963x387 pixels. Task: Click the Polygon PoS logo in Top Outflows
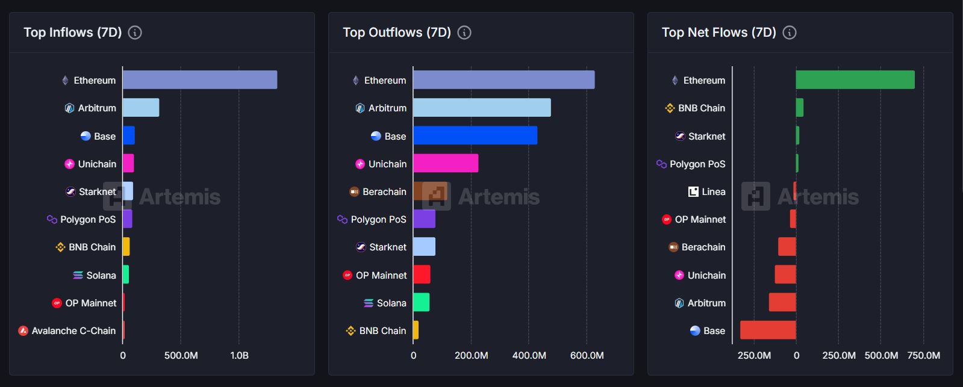(342, 220)
